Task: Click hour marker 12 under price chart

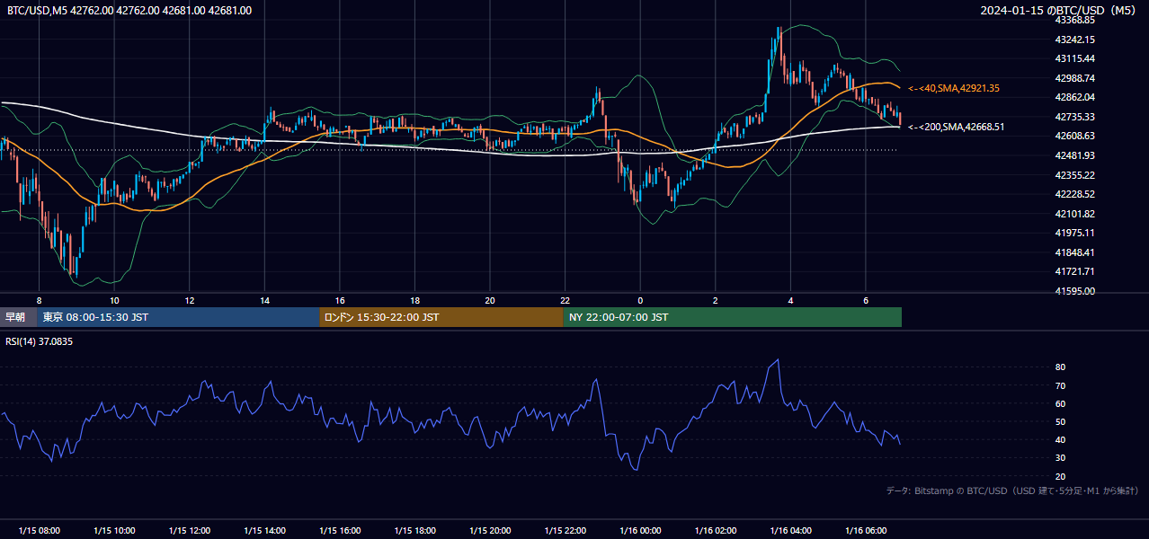Action: coord(190,300)
